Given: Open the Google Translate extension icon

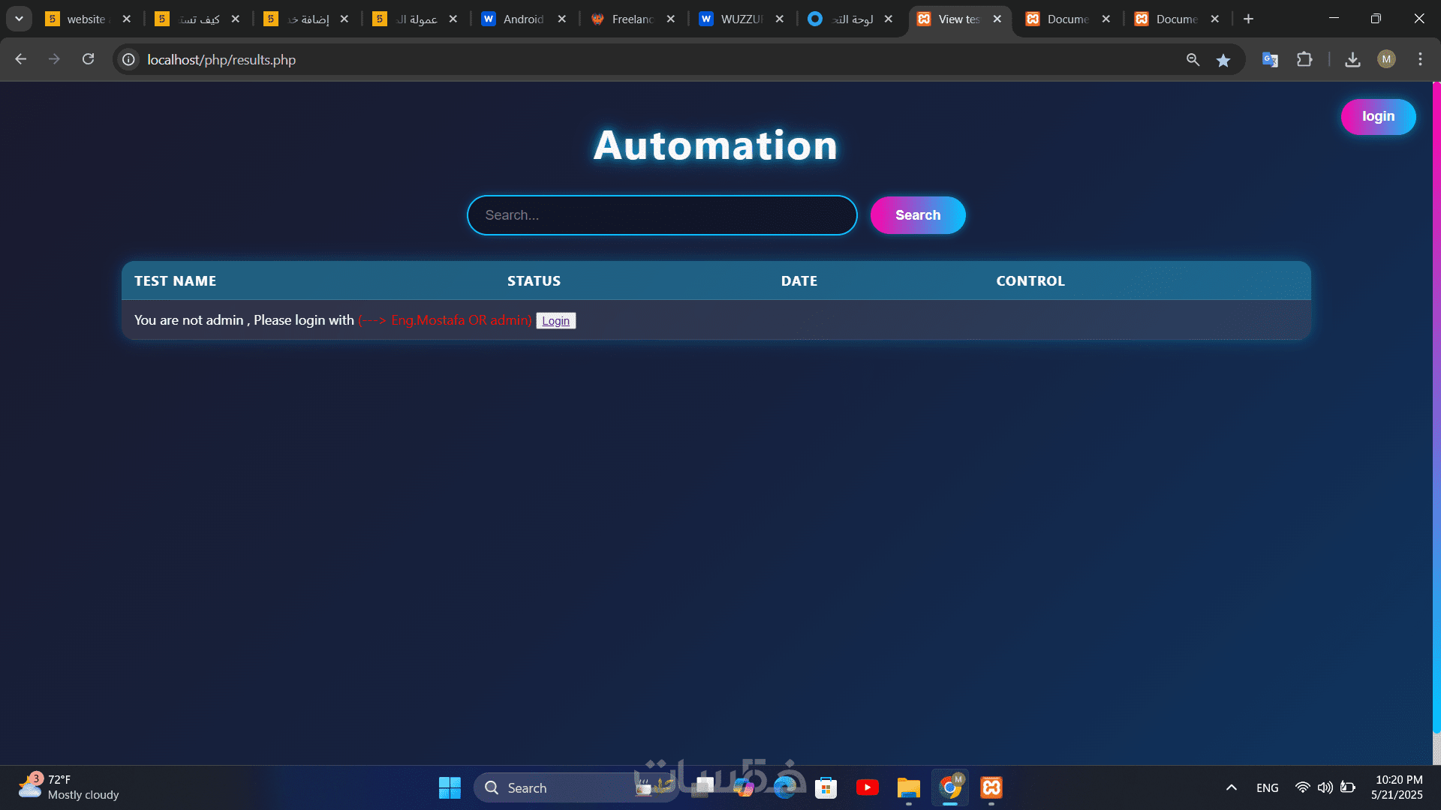Looking at the screenshot, I should (1270, 59).
